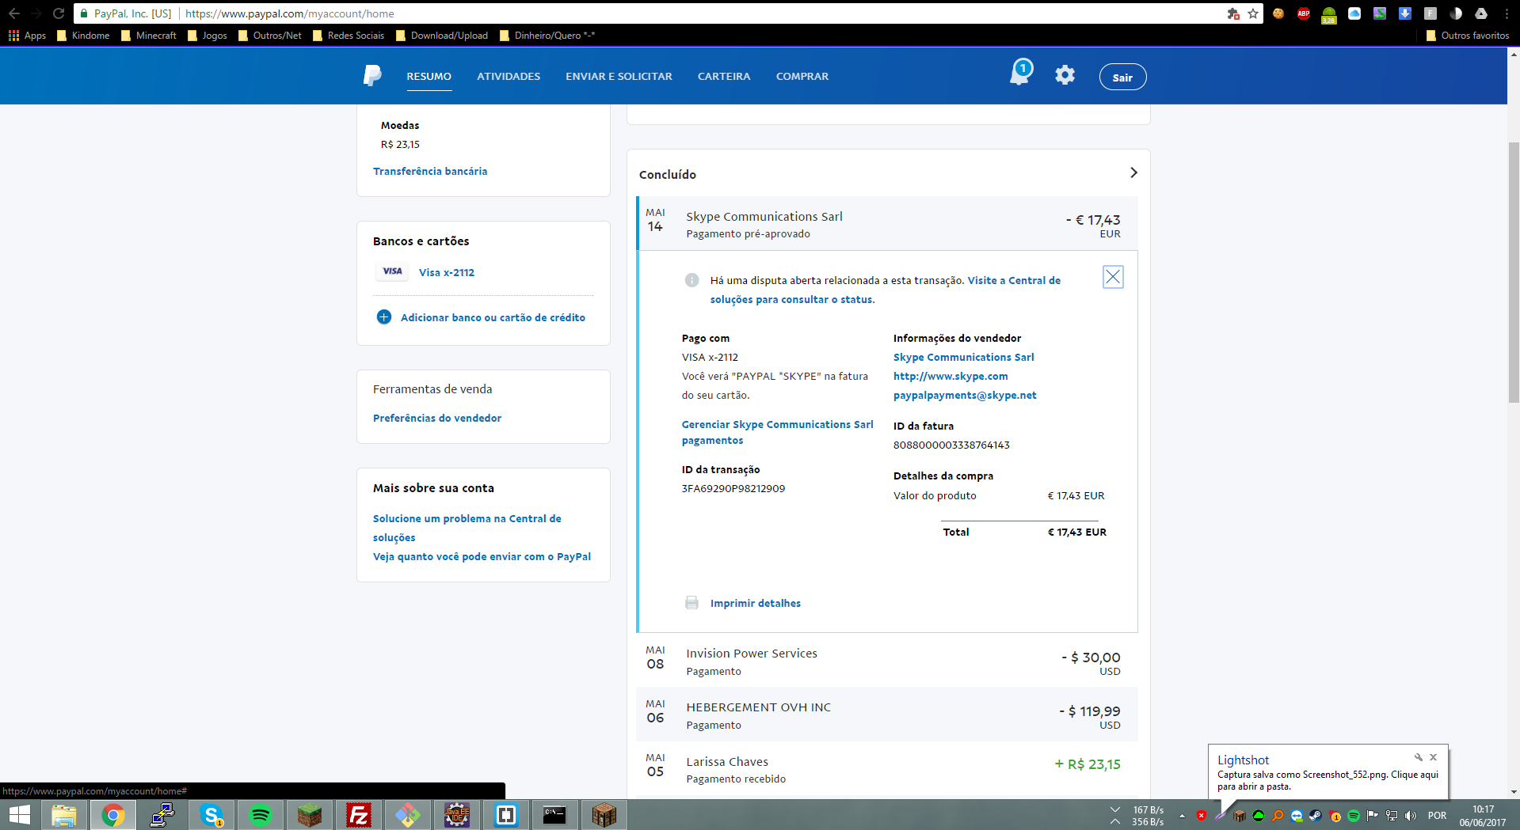Open the Apps bookmarks shortcut
The width and height of the screenshot is (1520, 830).
tap(27, 36)
